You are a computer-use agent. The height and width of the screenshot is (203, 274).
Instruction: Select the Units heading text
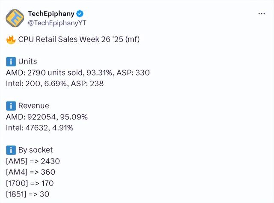pyautogui.click(x=27, y=61)
